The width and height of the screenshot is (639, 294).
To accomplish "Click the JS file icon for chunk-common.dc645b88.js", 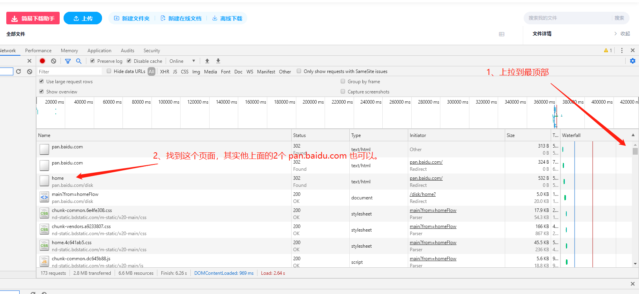I will click(x=44, y=261).
